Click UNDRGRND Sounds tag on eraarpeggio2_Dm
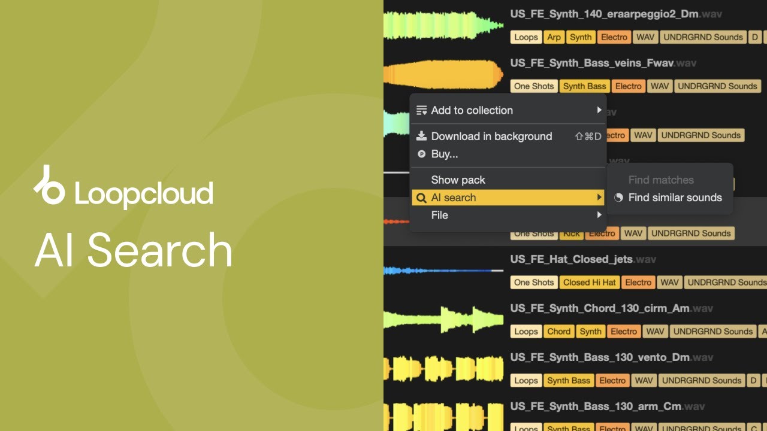The image size is (767, 431). click(703, 37)
